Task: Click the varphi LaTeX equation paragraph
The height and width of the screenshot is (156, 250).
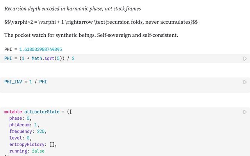Action: (101, 22)
